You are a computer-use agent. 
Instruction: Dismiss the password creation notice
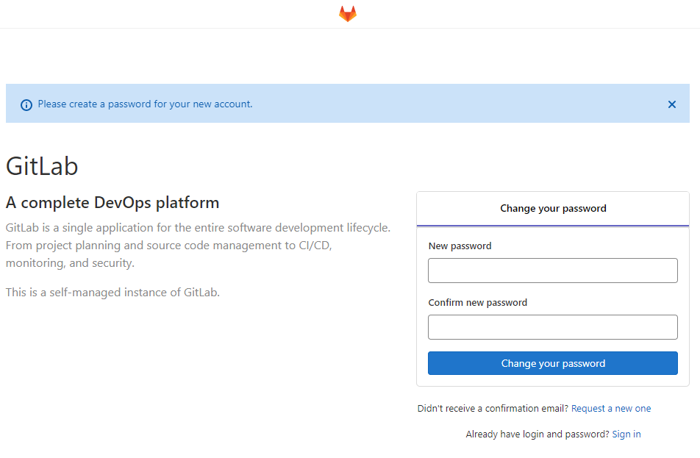coord(671,104)
